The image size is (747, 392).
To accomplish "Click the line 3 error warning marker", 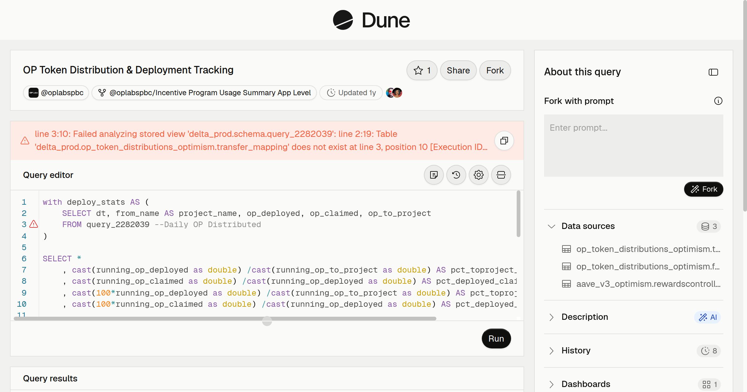I will (34, 224).
